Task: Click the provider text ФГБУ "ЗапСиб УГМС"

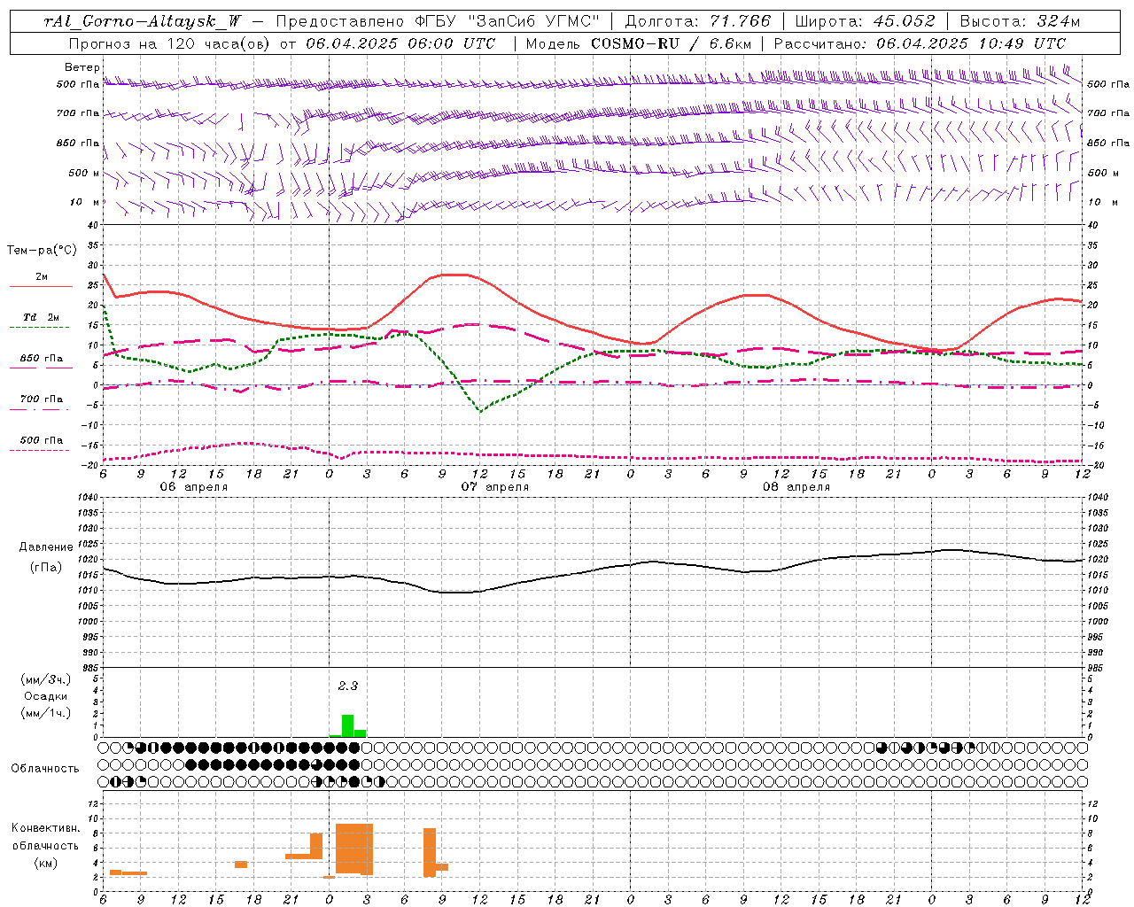Action: (508, 21)
